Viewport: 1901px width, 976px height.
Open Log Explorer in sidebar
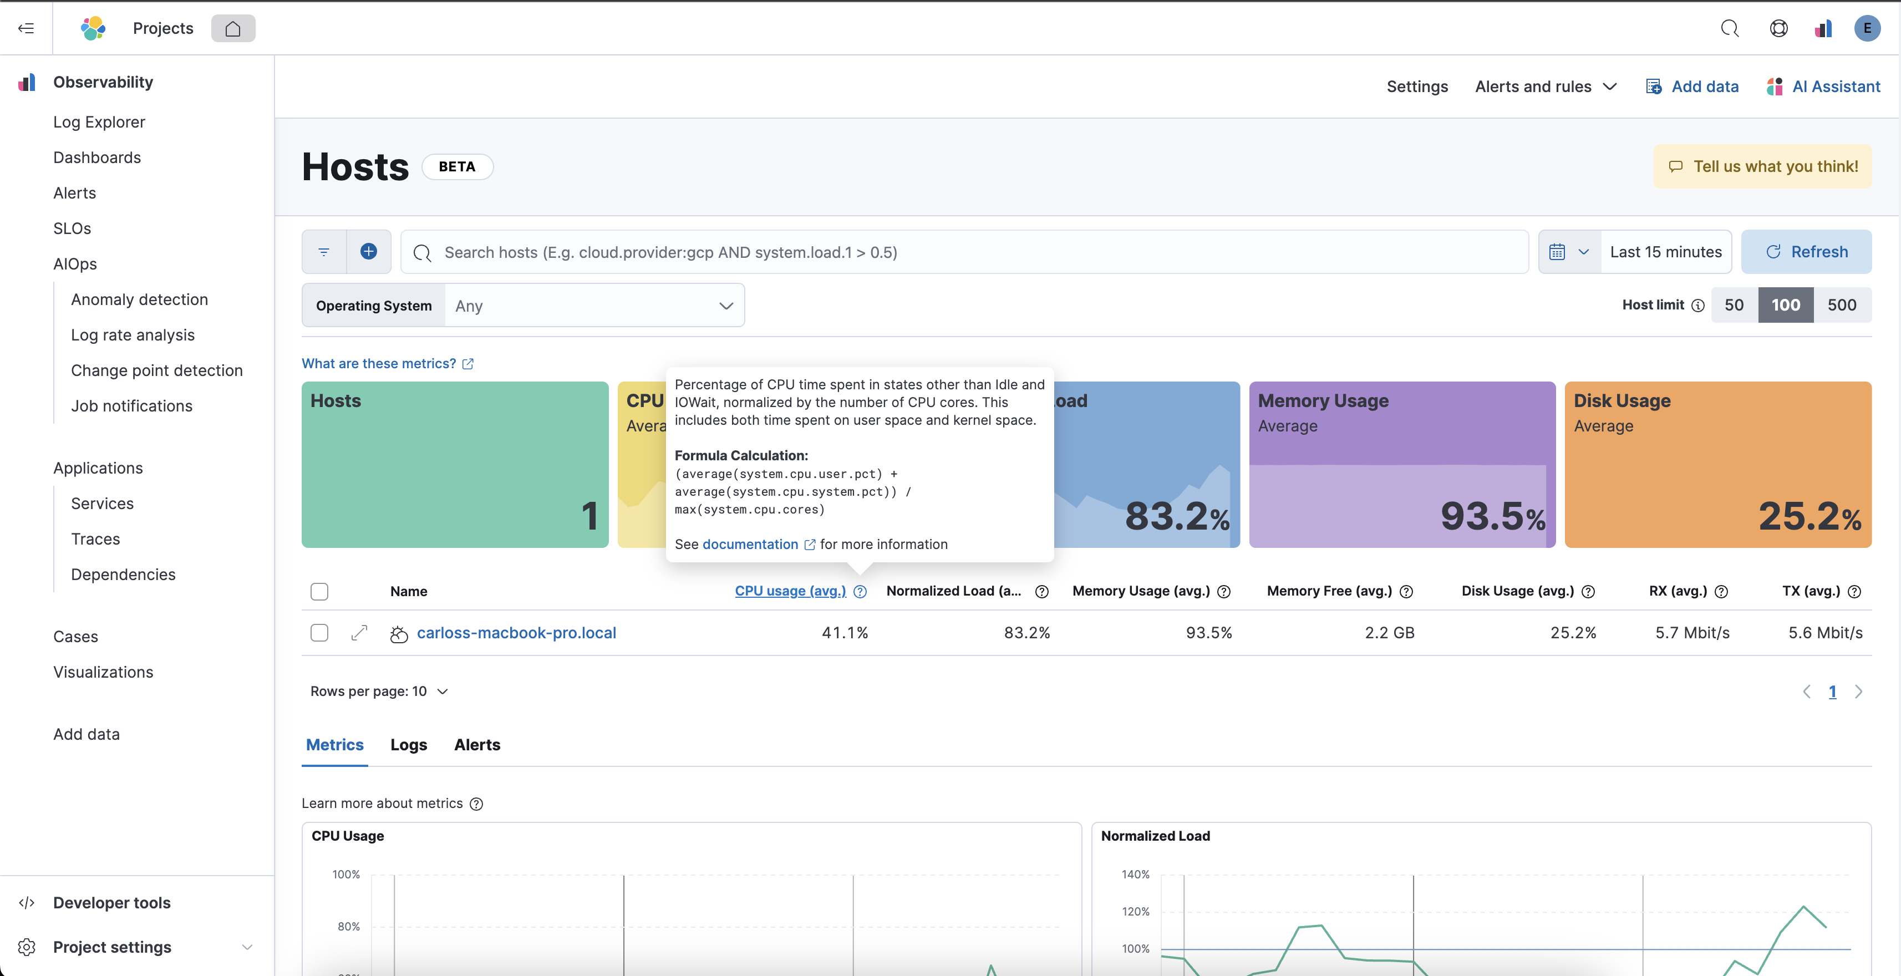(x=99, y=123)
